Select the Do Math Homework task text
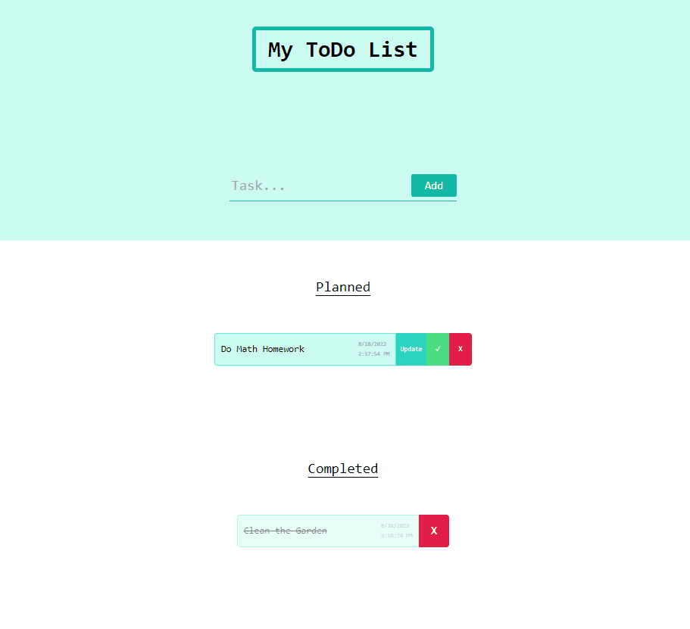The image size is (690, 629). [262, 349]
